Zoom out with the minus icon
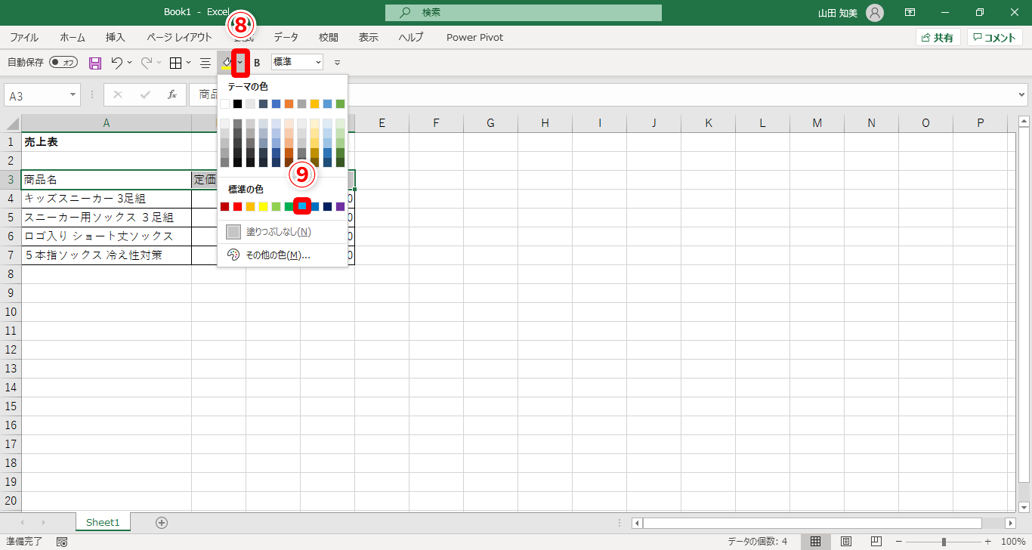Screen dimensions: 1032x550 pos(899,542)
